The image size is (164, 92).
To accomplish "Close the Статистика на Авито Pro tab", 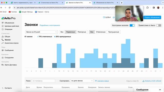I will [x=63, y=3].
